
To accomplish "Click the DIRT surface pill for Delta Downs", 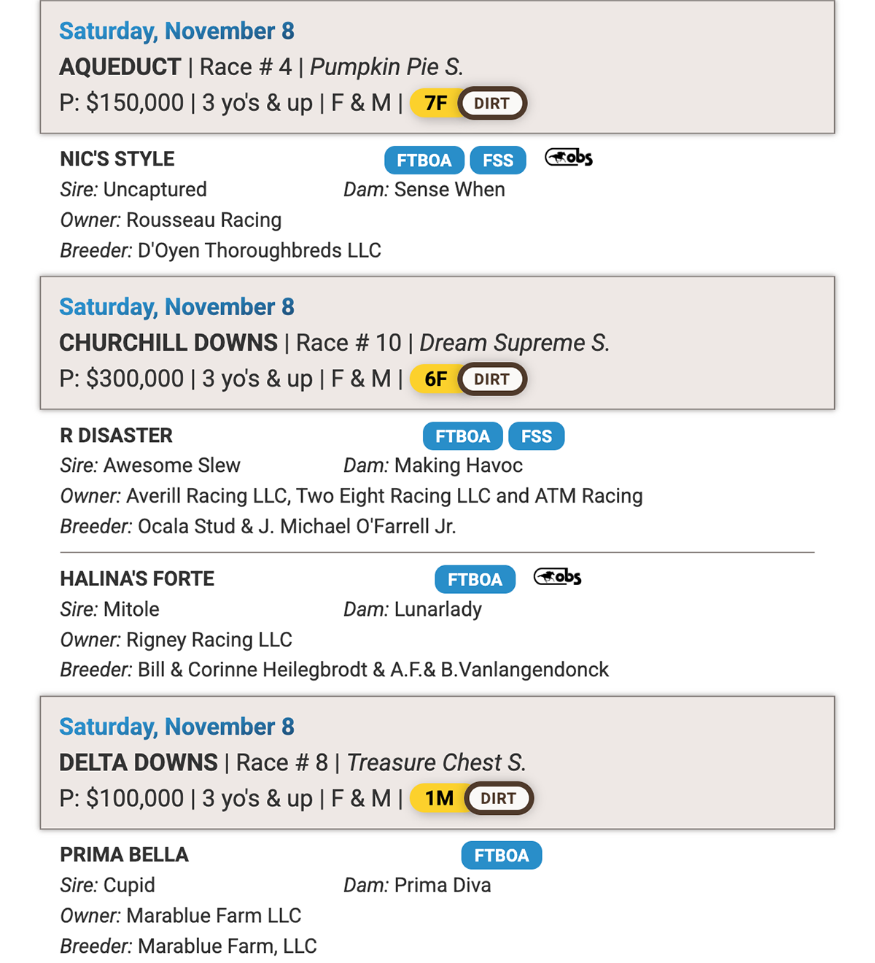I will coord(499,798).
